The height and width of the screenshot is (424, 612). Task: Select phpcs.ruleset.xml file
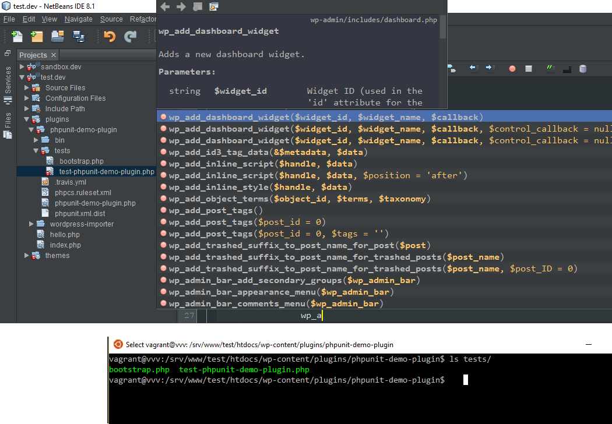pos(83,193)
